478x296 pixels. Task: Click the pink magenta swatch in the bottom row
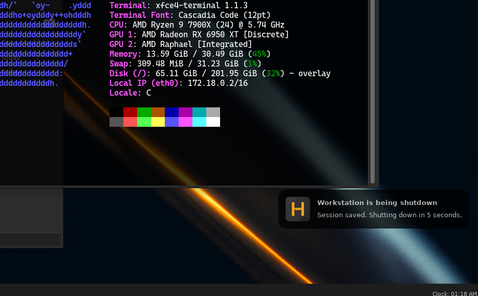(185, 122)
